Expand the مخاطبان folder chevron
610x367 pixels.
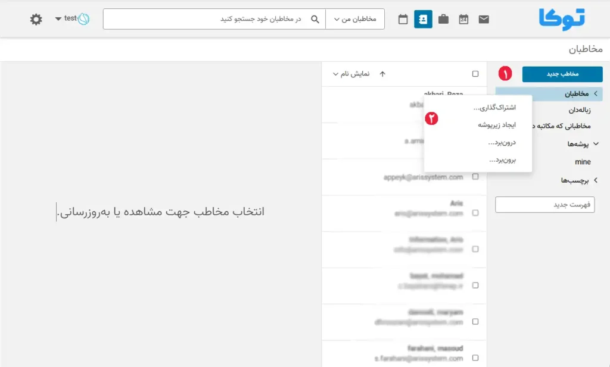click(596, 93)
